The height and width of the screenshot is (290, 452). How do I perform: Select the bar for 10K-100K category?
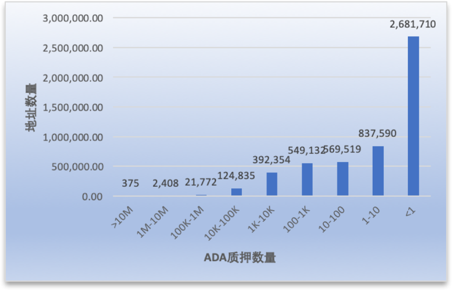tap(237, 192)
